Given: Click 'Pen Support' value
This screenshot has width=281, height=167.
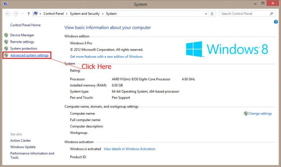Looking at the screenshot, I should 121,98.
